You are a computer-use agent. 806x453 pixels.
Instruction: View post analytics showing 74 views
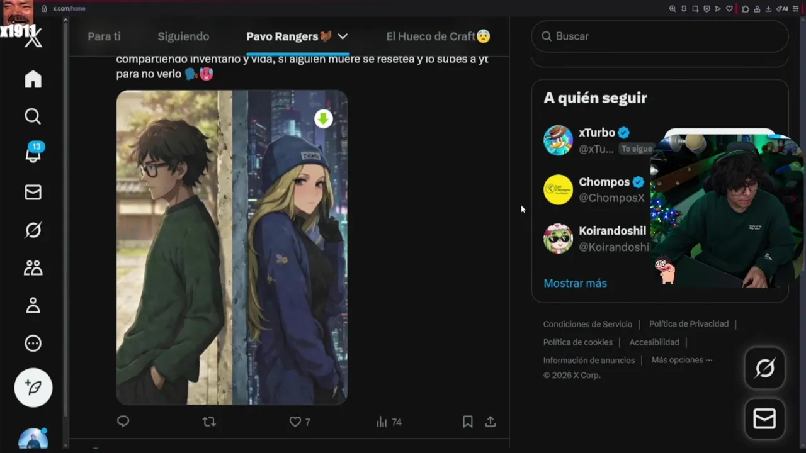click(x=389, y=422)
